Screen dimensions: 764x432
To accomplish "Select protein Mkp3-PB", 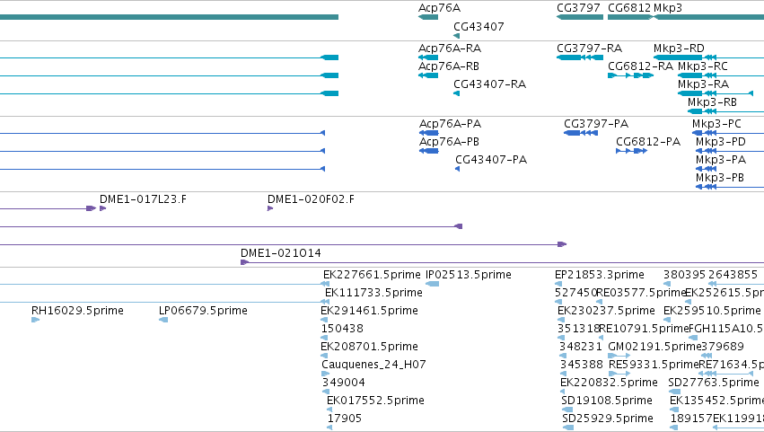I will coord(720,178).
